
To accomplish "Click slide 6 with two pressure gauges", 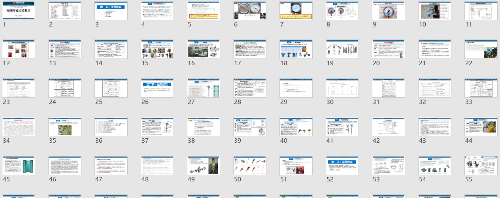I will coord(250,11).
